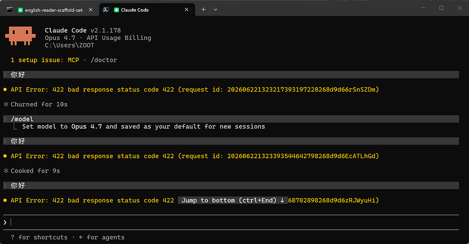
Task: Close the Claude Code tab
Action: point(187,10)
